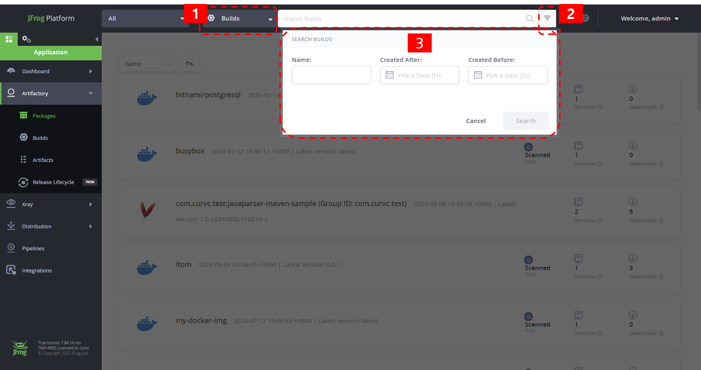Click the magnifier icon in search bar
The width and height of the screenshot is (701, 370).
tap(530, 18)
